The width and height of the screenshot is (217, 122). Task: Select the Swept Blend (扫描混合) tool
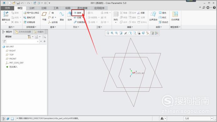pyautogui.click(x=79, y=22)
